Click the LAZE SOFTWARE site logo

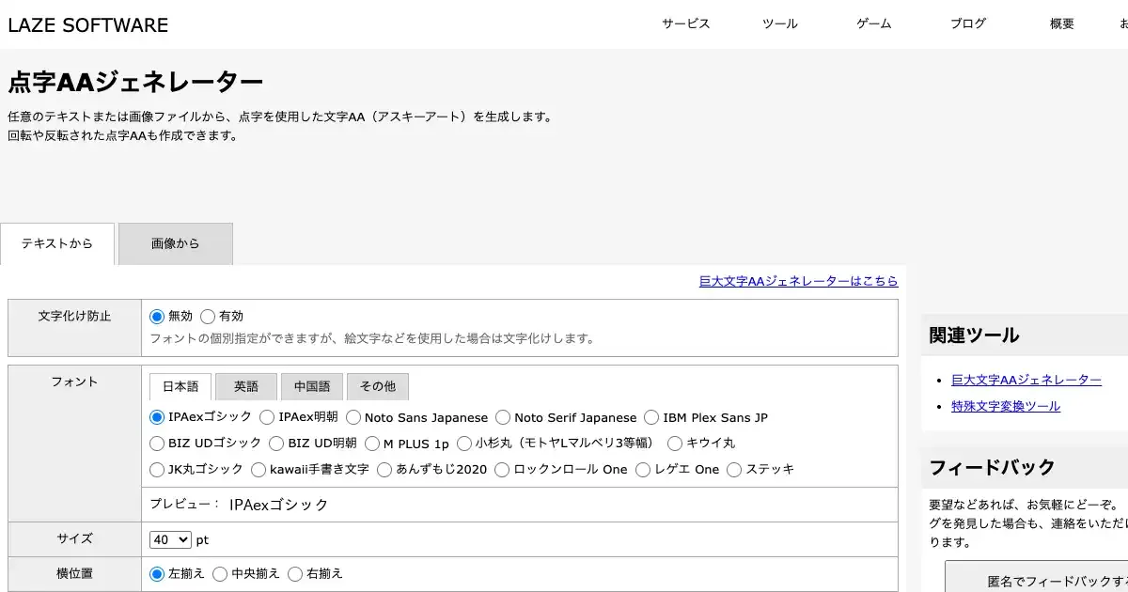tap(88, 25)
